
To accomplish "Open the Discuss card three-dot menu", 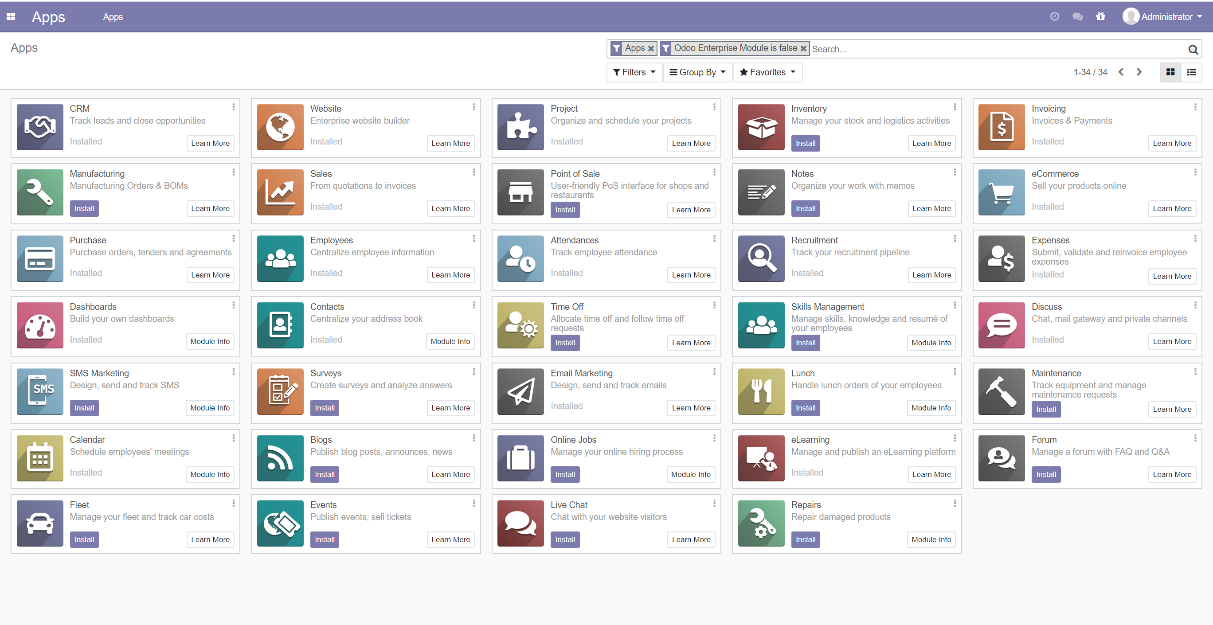I will point(1195,305).
